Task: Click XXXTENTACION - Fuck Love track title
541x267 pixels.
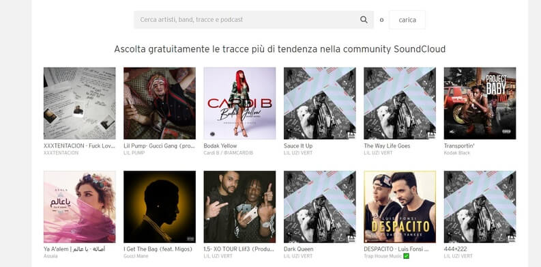Action: click(79, 145)
